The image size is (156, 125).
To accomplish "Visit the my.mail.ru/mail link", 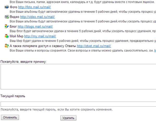I will pos(40,36).
